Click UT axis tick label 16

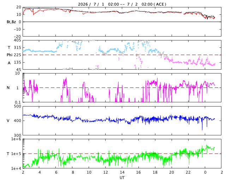pyautogui.click(x=138, y=172)
